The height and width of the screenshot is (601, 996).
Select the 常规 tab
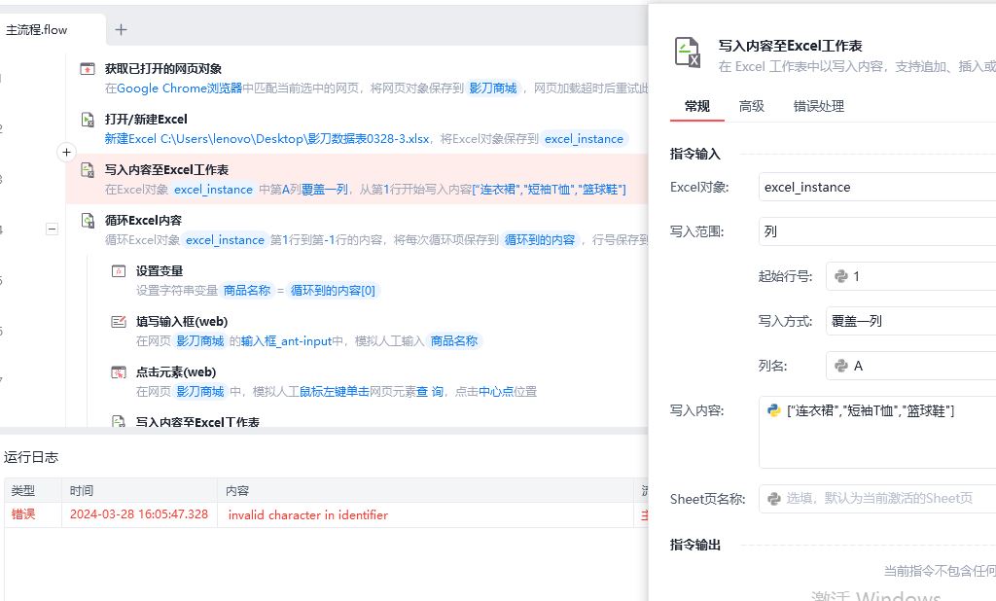point(696,106)
